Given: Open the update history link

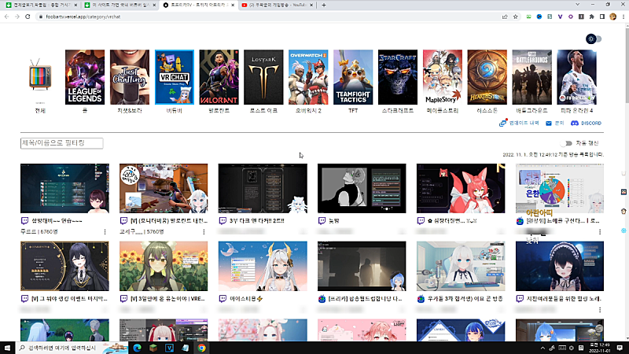Looking at the screenshot, I should [x=519, y=124].
